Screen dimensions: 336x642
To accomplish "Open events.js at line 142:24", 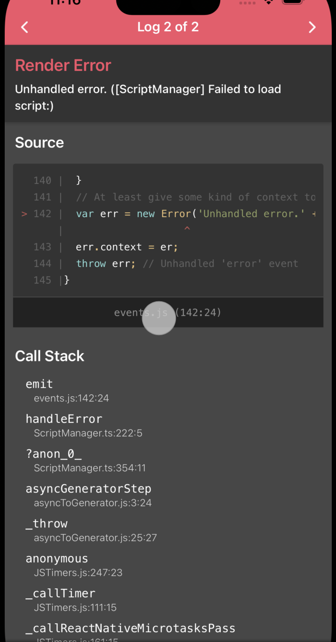I will [168, 312].
